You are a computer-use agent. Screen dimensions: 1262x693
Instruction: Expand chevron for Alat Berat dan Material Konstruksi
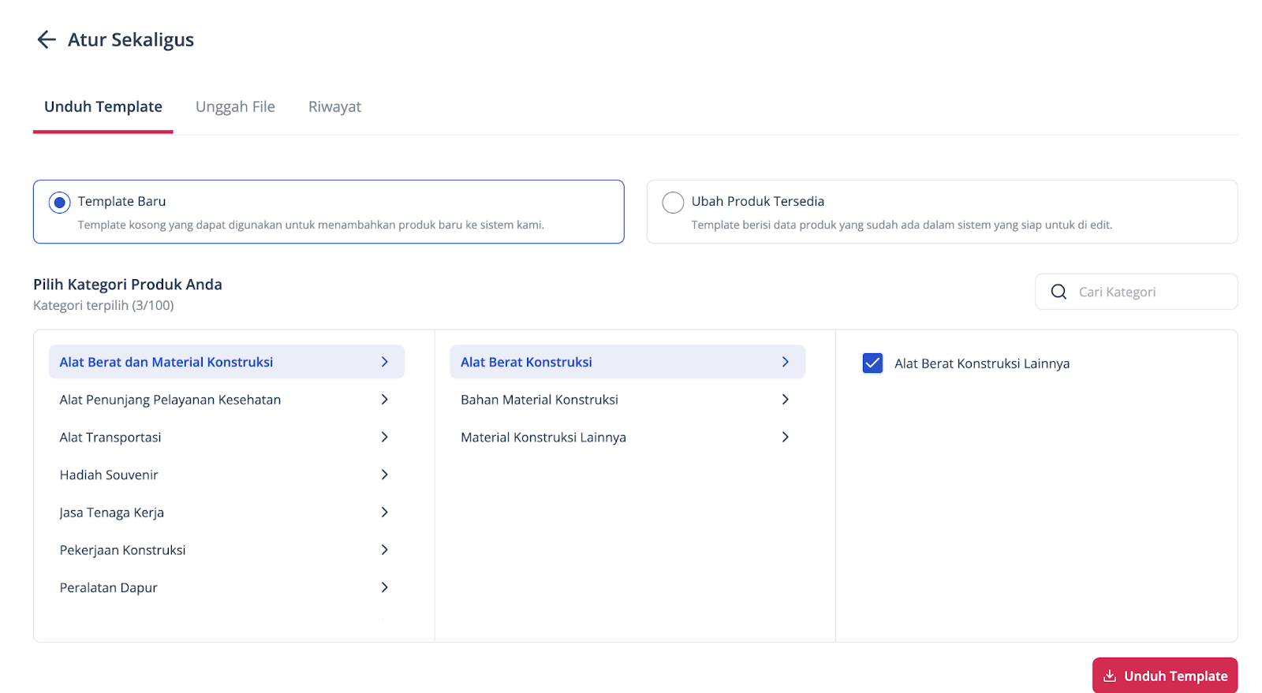point(385,362)
